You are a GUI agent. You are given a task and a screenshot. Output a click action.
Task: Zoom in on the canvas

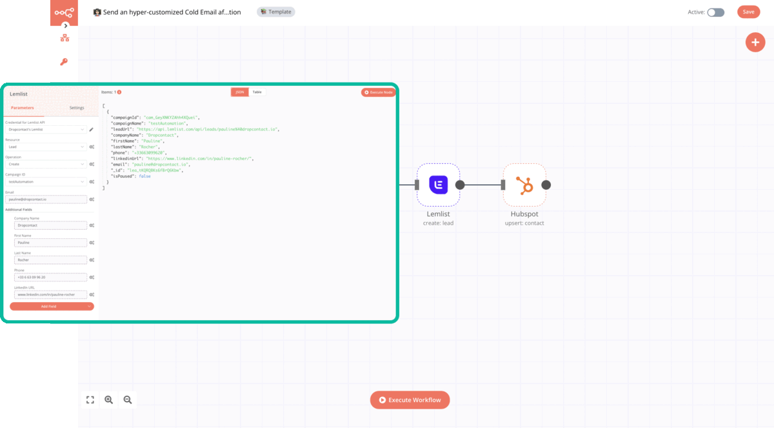[108, 400]
